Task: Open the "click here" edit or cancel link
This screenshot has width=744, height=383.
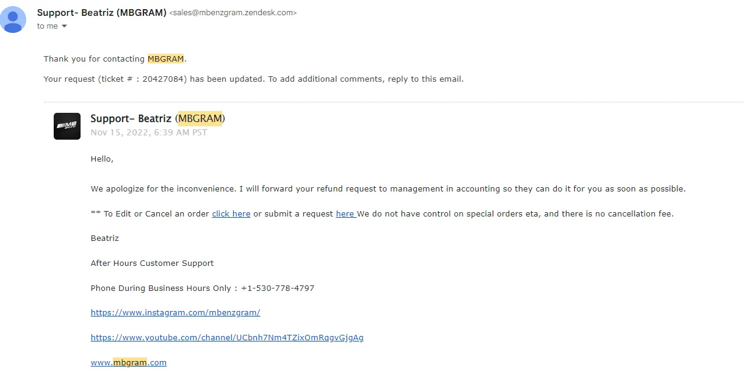Action: coord(231,214)
